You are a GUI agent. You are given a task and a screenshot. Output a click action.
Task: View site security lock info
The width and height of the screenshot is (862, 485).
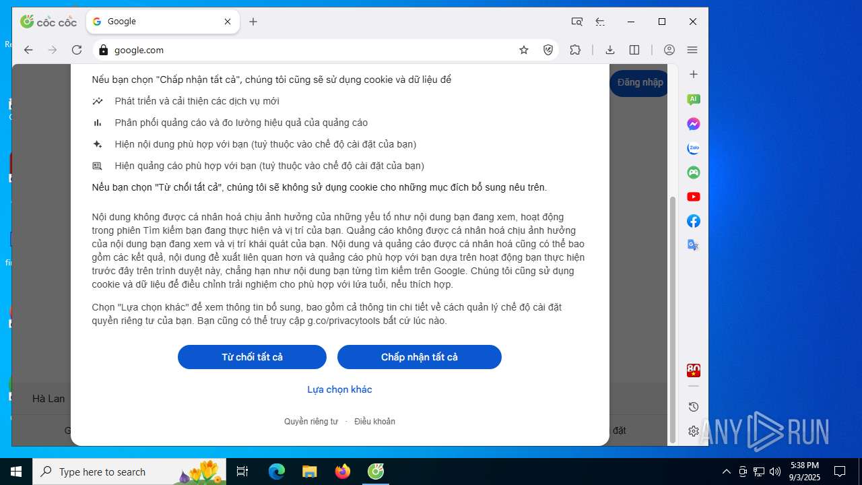103,50
